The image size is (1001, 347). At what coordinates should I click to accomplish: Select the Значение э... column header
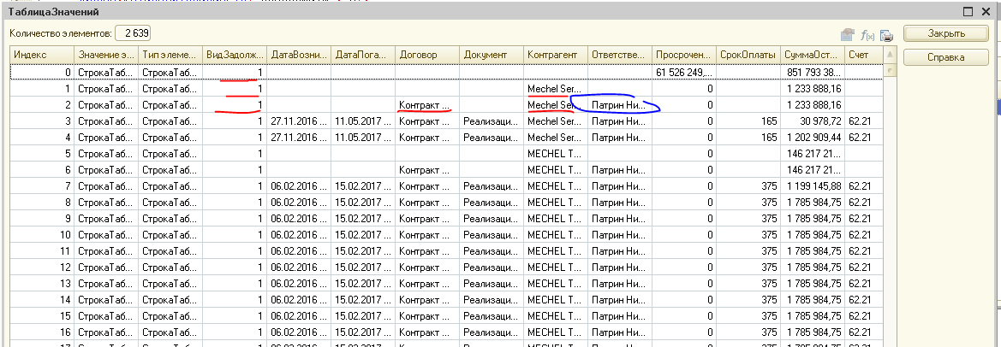(106, 56)
